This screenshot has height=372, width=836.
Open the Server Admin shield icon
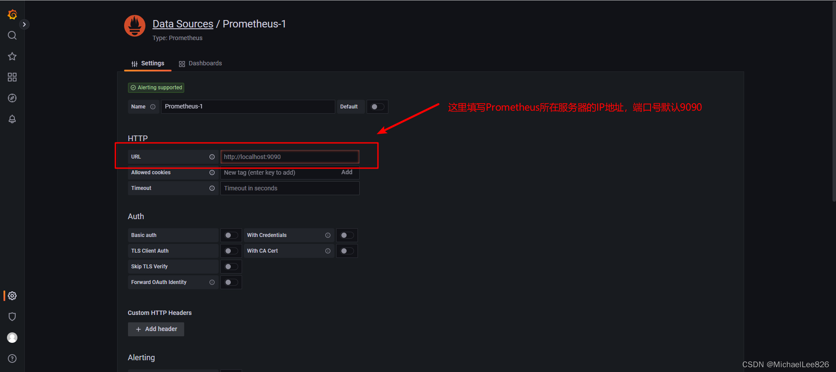tap(12, 317)
